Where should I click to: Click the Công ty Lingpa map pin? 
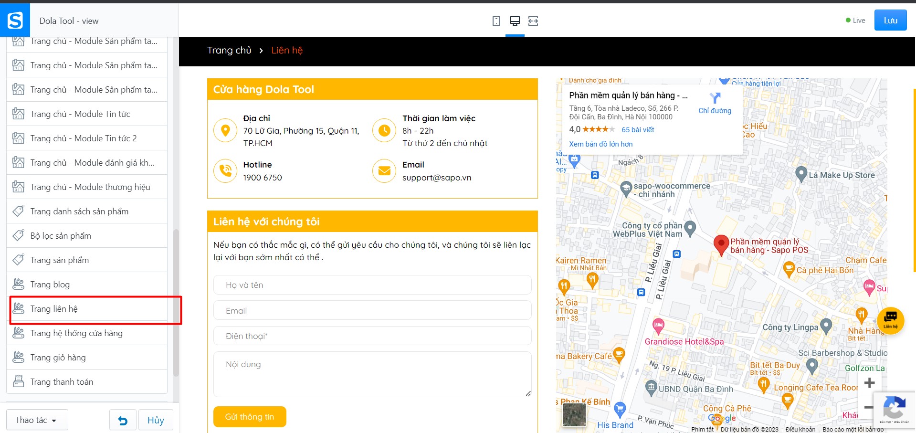tap(826, 327)
